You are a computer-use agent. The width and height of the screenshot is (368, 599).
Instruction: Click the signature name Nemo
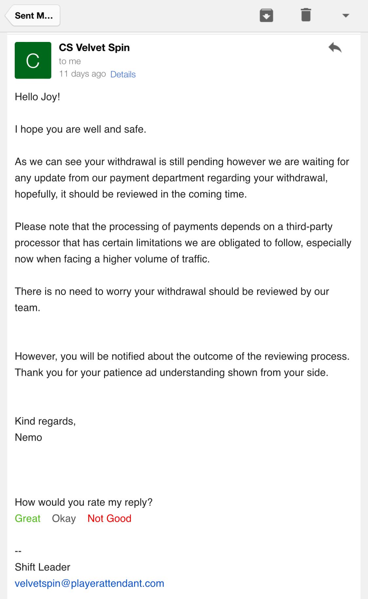28,437
